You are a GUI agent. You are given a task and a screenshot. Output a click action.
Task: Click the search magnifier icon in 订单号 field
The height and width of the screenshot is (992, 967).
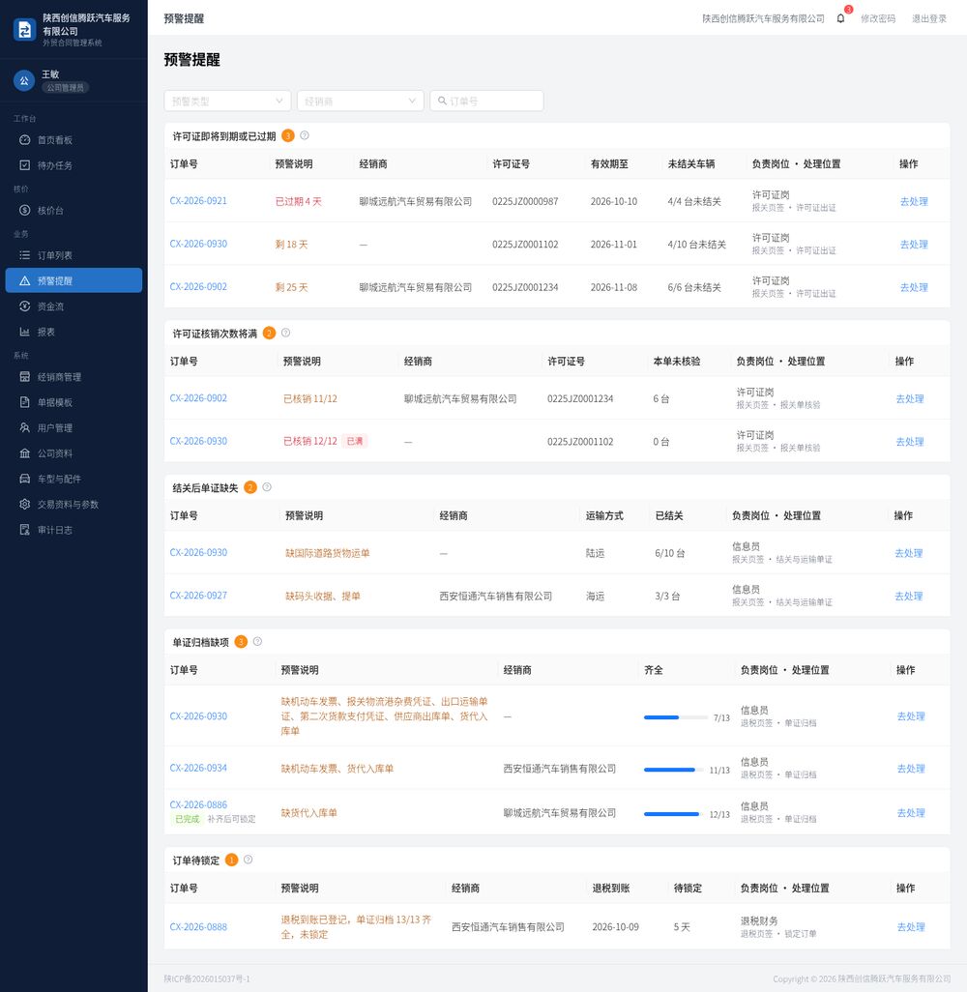pos(442,101)
